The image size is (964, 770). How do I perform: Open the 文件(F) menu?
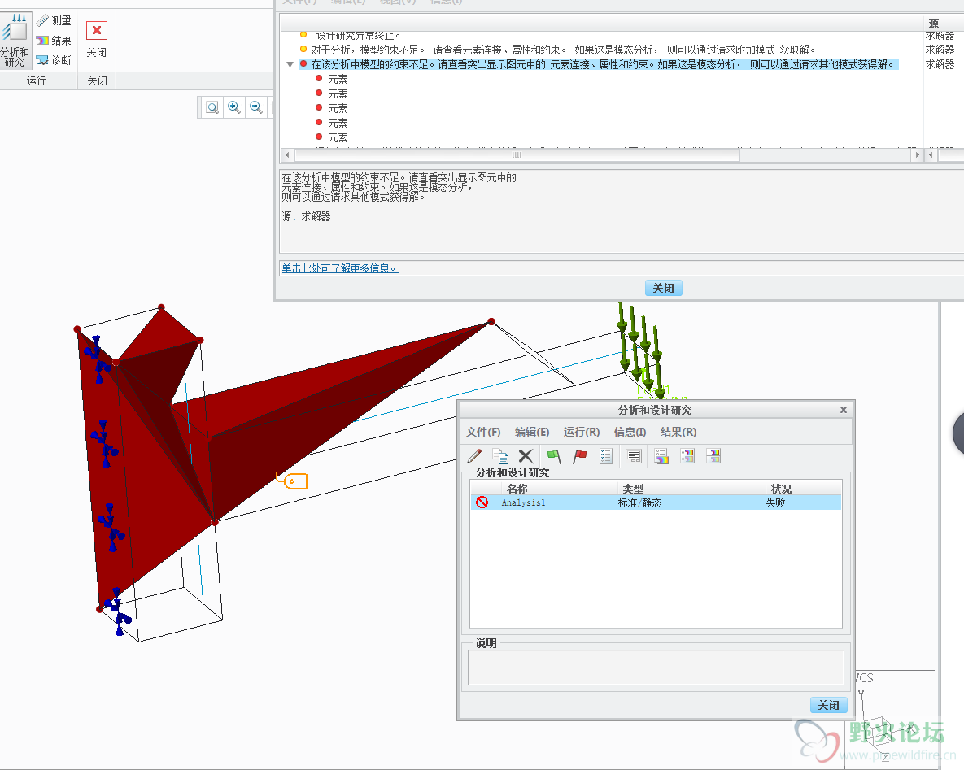(x=483, y=432)
